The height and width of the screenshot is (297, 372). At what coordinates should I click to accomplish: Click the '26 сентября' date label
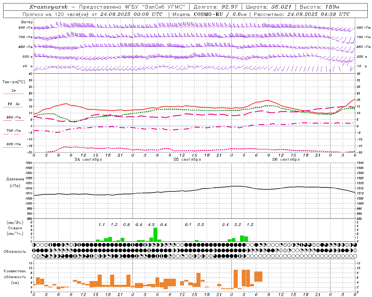(286, 159)
